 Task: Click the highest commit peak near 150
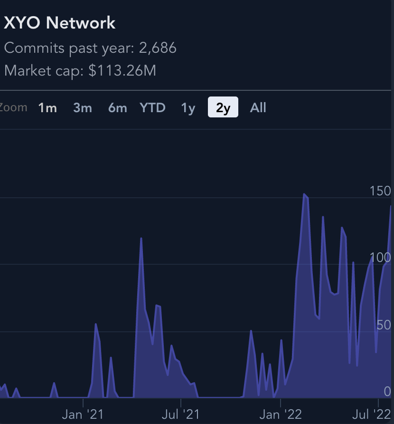coord(304,194)
